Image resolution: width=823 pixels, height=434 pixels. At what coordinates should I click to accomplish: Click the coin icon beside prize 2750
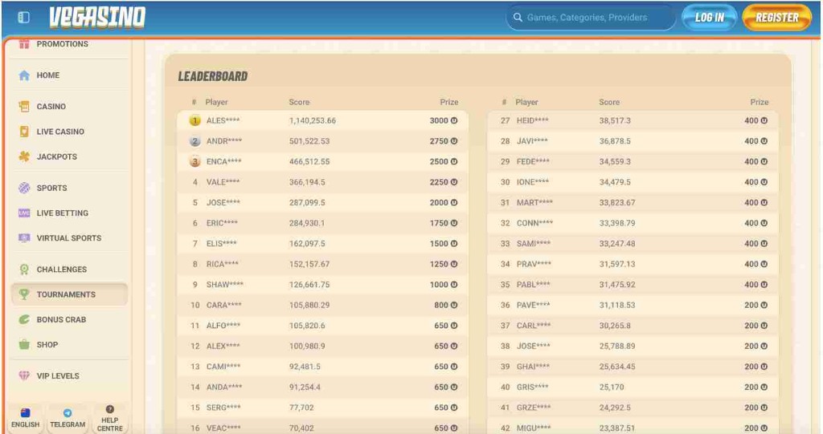point(454,141)
